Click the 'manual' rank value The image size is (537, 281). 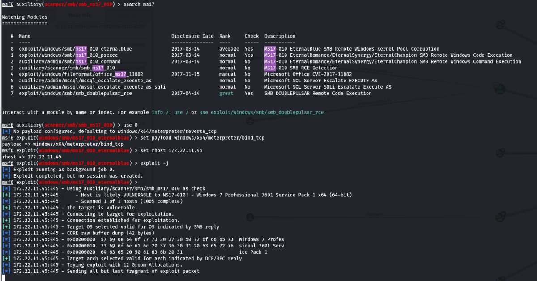pyautogui.click(x=228, y=74)
